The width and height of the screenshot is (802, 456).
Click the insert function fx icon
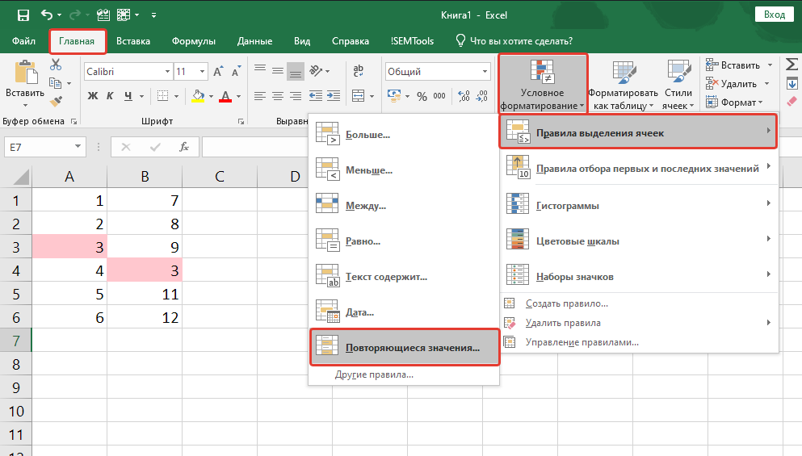coord(184,147)
